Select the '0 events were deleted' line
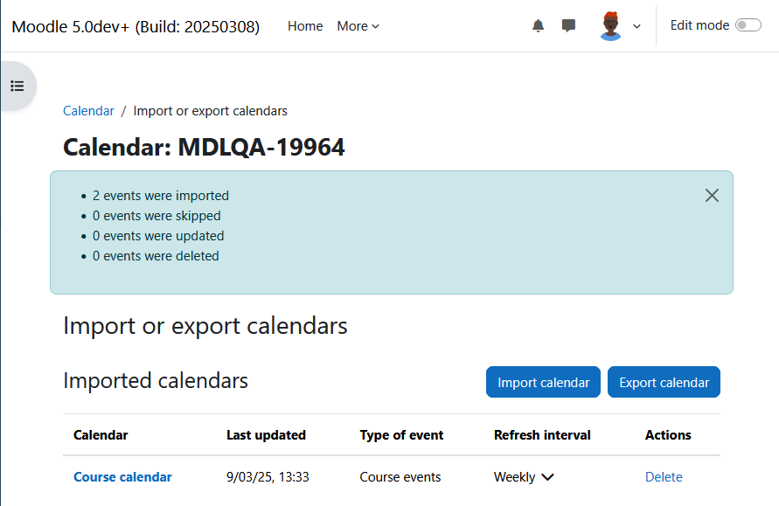Screen dimensions: 779x506 [156, 256]
